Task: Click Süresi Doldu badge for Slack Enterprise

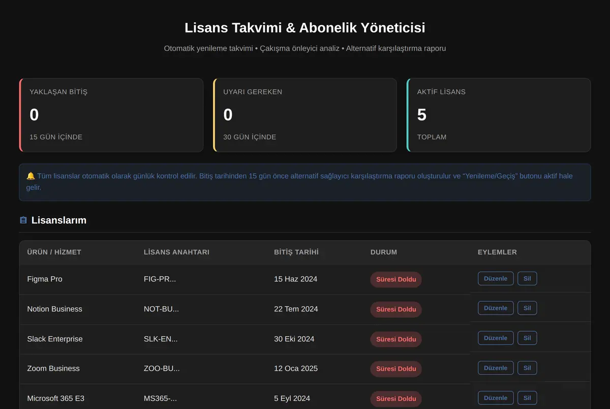Action: [x=396, y=339]
